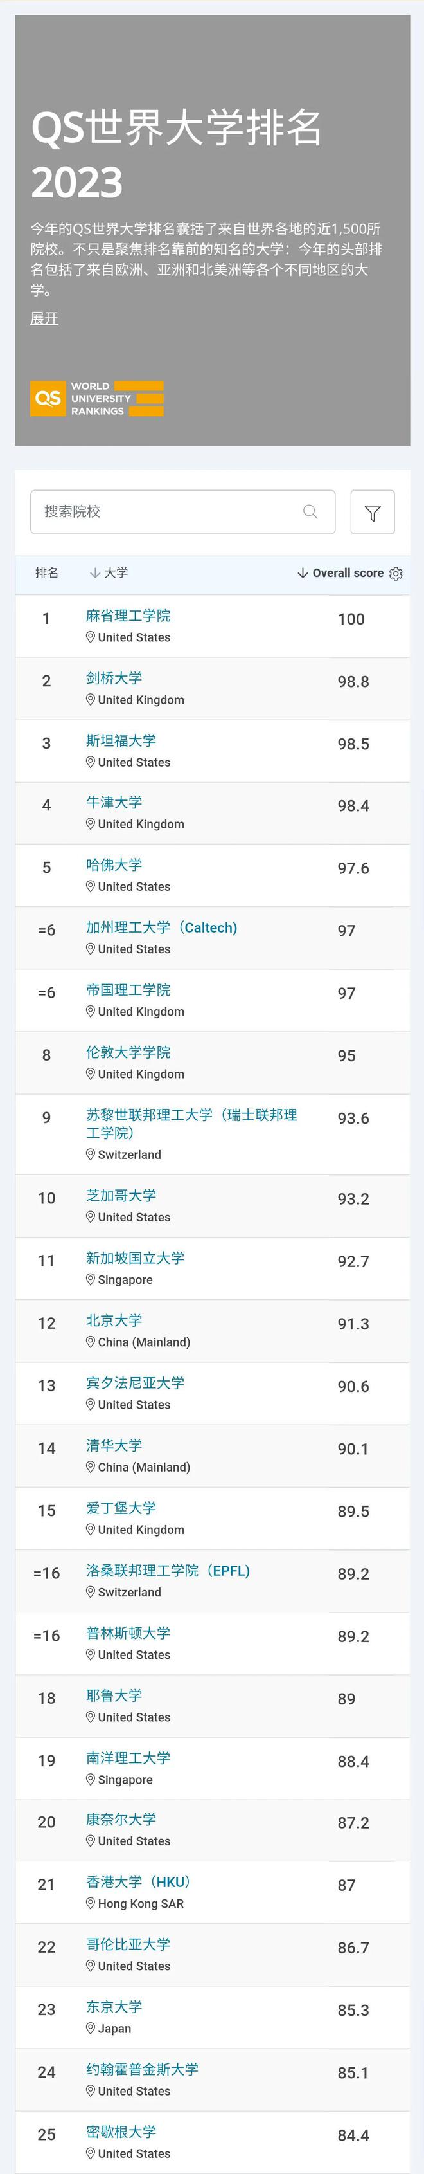Image resolution: width=424 pixels, height=2174 pixels.
Task: Open 加州理工大学 (Caltech) entry
Action: tap(162, 927)
